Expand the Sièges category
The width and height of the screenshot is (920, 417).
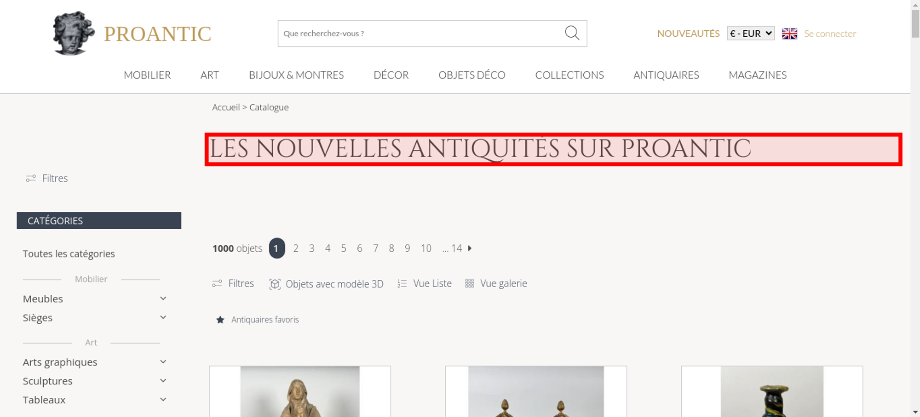point(163,317)
